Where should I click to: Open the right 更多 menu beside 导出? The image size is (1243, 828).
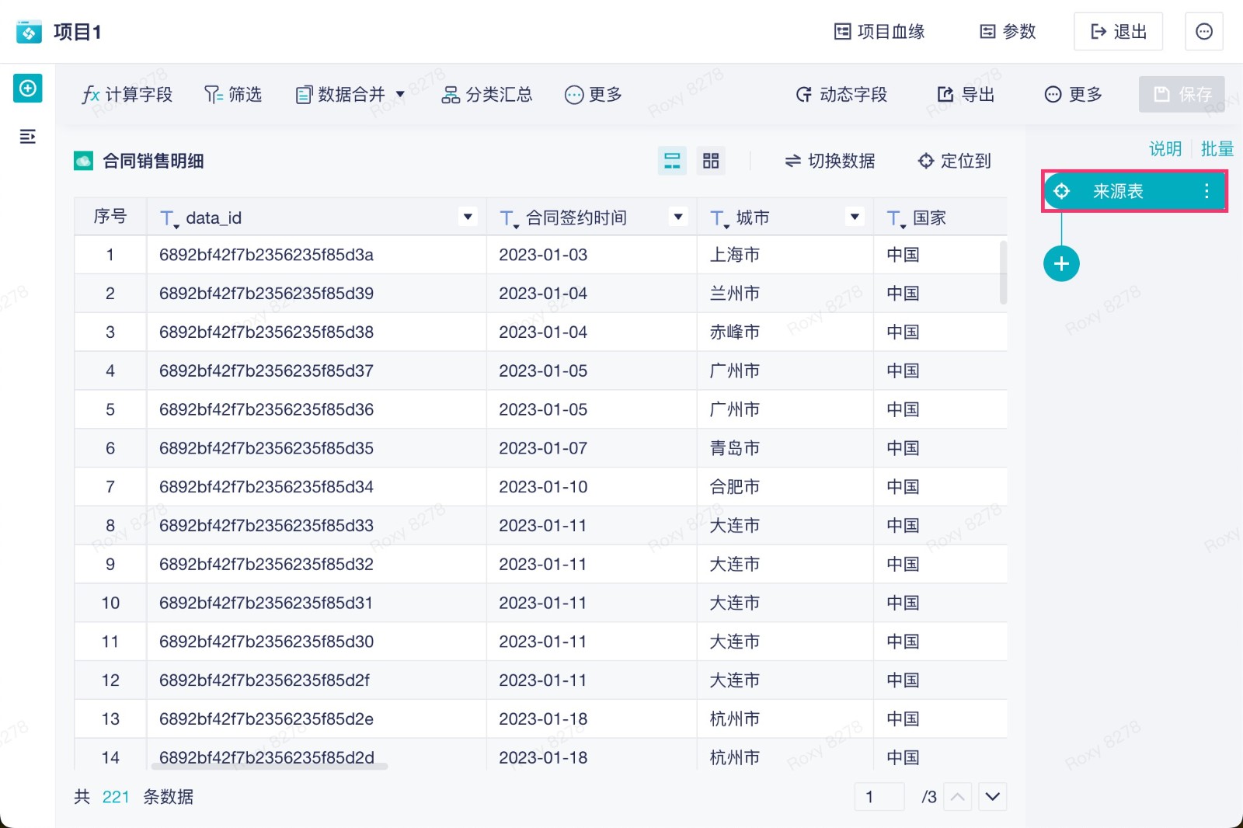(x=1073, y=95)
